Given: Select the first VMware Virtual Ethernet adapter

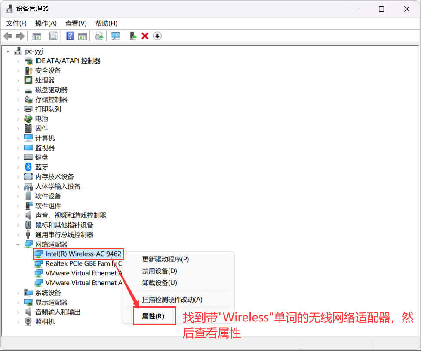Looking at the screenshot, I should click(x=83, y=273).
